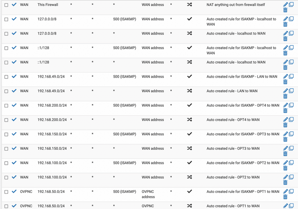
Task: Click the random port shuffle icon for LAN to WAN
Action: pos(189,91)
